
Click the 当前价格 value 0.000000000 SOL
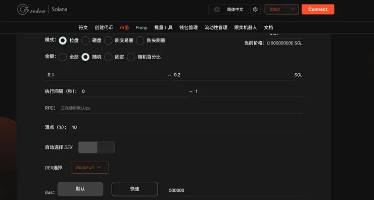(x=285, y=43)
